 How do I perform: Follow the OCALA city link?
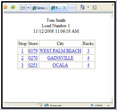click(60, 65)
